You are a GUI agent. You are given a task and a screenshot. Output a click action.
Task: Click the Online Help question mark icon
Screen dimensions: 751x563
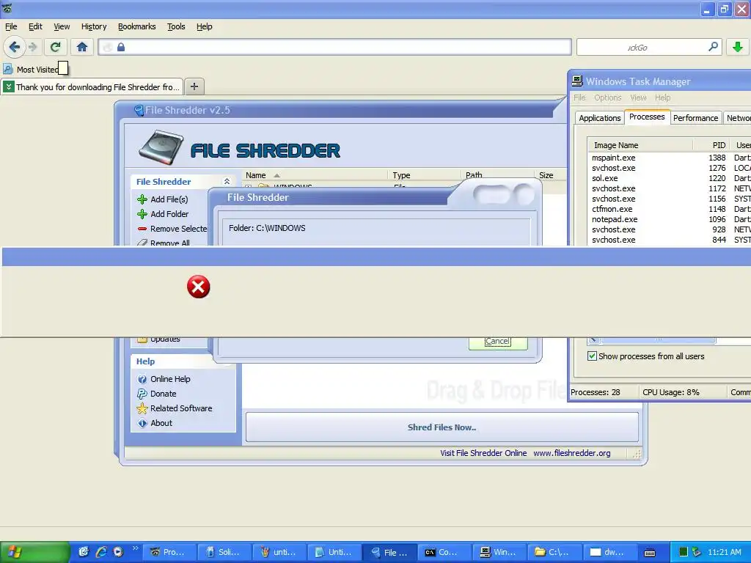pyautogui.click(x=142, y=379)
